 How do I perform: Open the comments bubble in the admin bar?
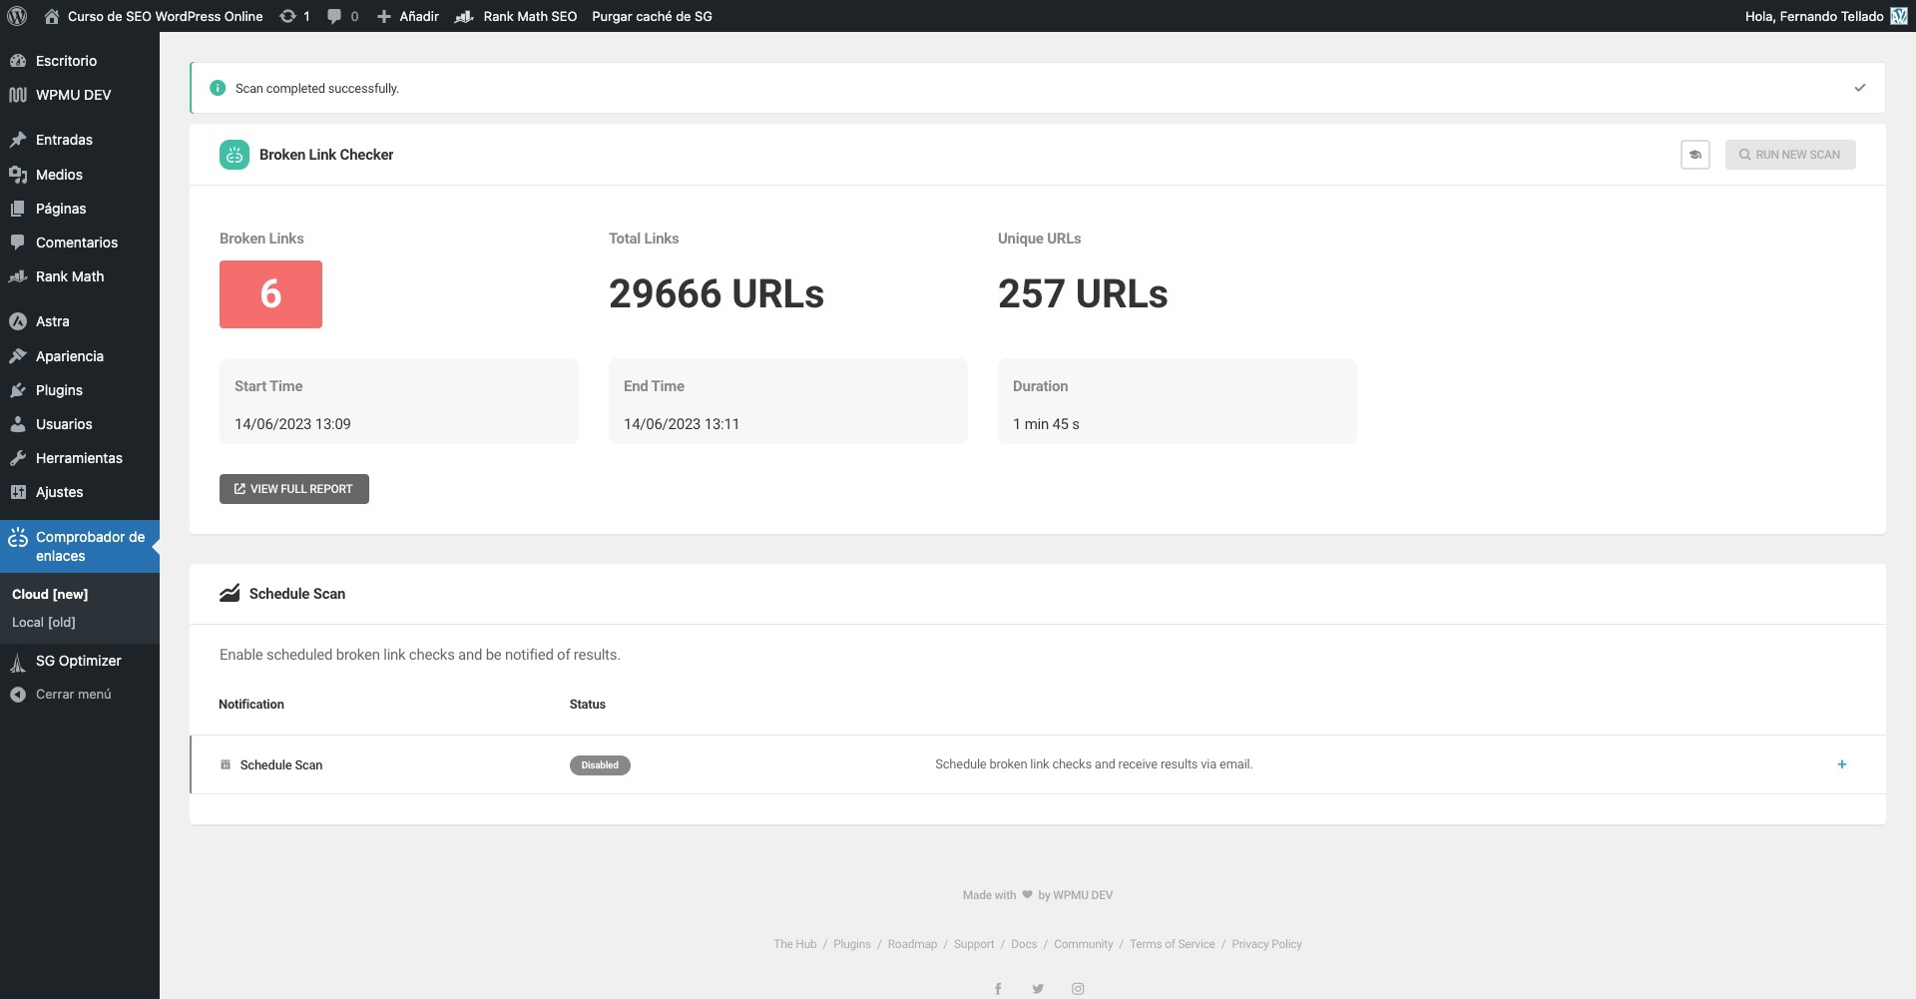333,16
